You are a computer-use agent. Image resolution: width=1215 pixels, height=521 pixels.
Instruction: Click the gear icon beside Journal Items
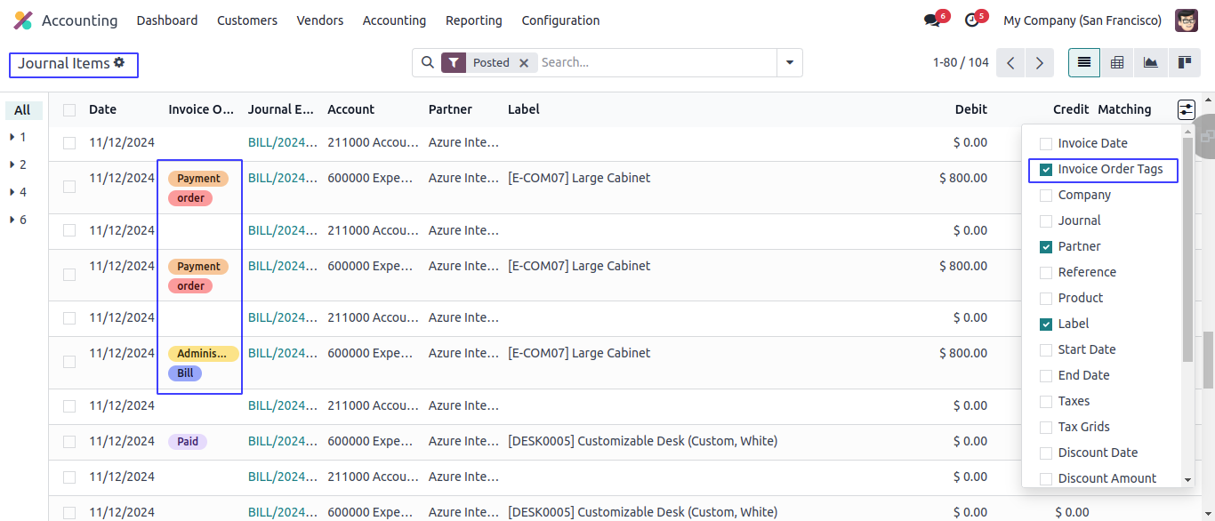click(119, 63)
